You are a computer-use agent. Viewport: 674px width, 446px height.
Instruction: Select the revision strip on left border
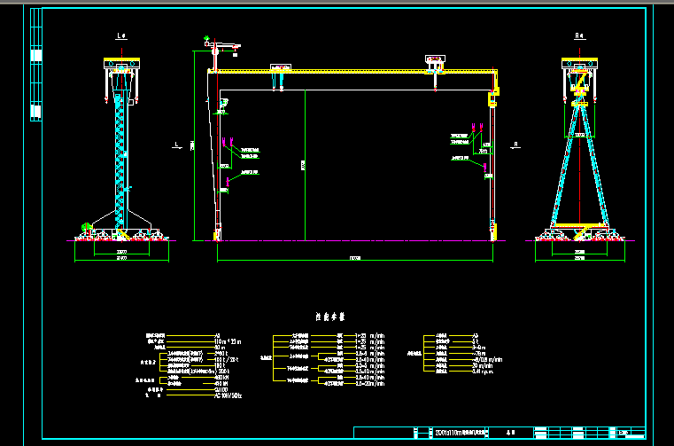(36, 65)
